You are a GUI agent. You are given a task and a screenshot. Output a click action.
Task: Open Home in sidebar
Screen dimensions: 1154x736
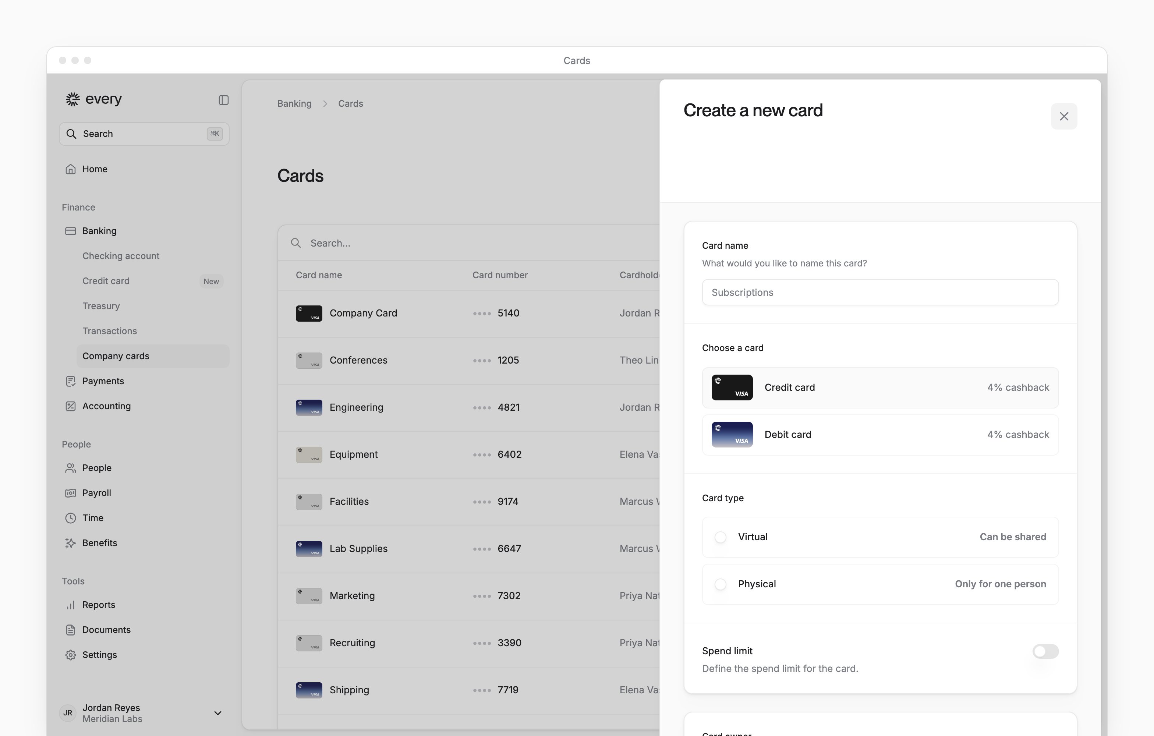tap(144, 169)
